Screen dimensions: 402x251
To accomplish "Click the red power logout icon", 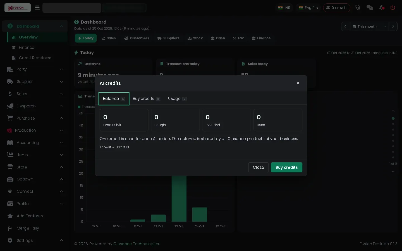I will pos(393,8).
